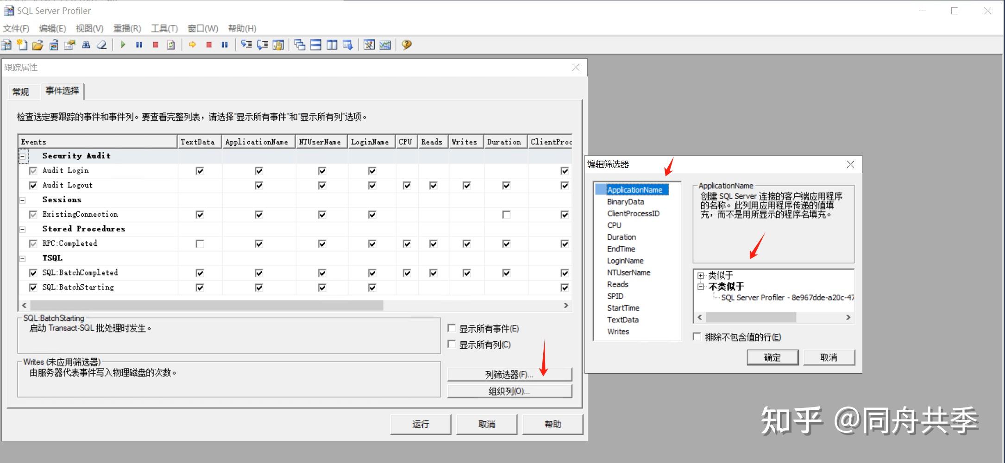Pause the running trace

139,44
